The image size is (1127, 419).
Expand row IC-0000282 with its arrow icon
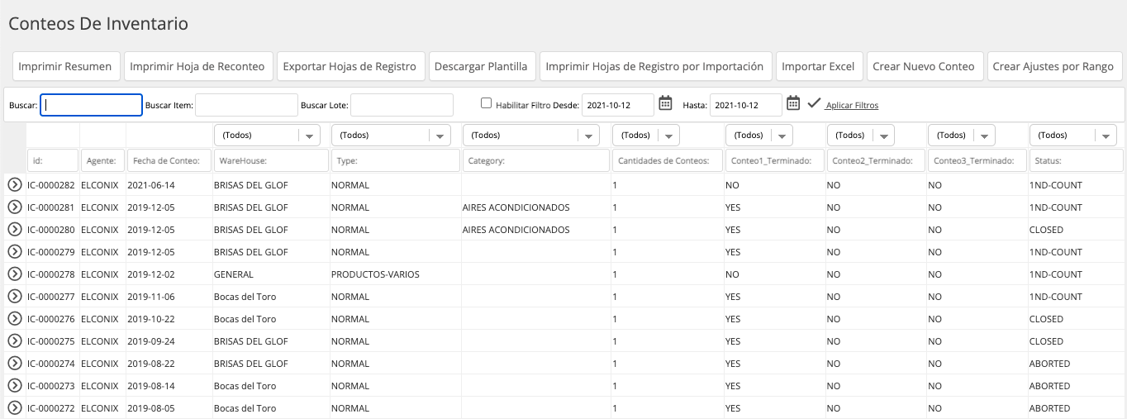tap(14, 185)
